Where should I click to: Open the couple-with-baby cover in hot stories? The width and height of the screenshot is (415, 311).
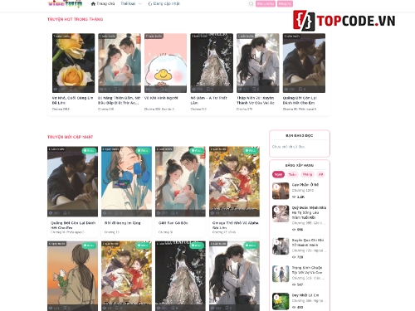click(x=120, y=63)
